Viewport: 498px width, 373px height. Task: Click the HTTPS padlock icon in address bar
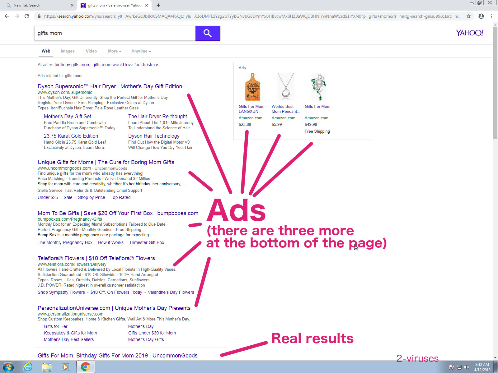[x=39, y=16]
